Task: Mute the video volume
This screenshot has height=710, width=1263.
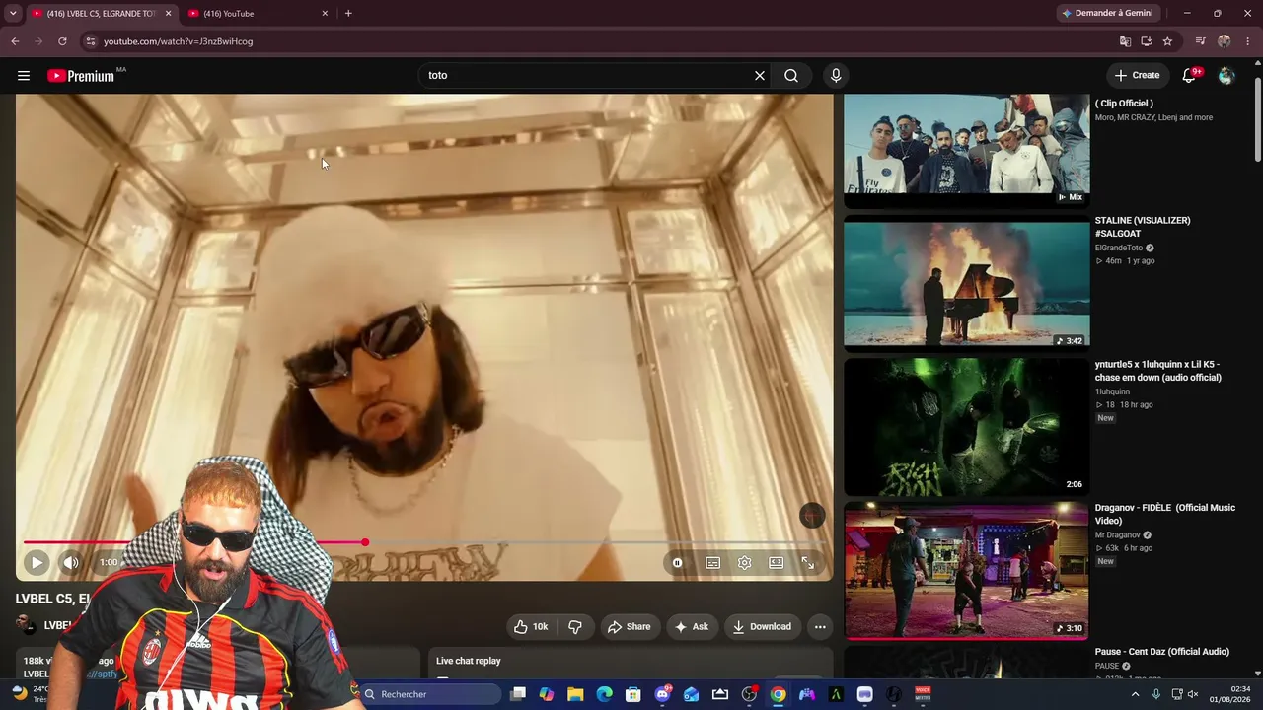Action: click(x=71, y=563)
